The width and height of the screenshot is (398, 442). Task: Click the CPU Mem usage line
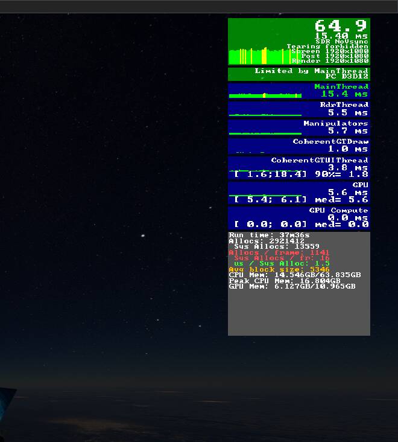294,275
